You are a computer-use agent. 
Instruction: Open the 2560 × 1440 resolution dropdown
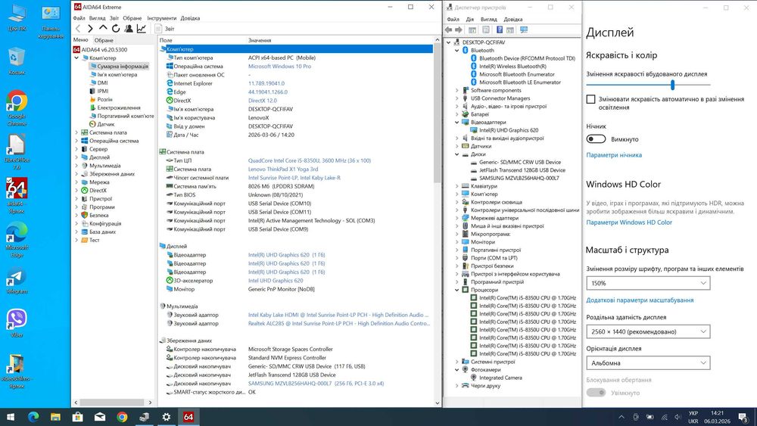[x=649, y=331]
